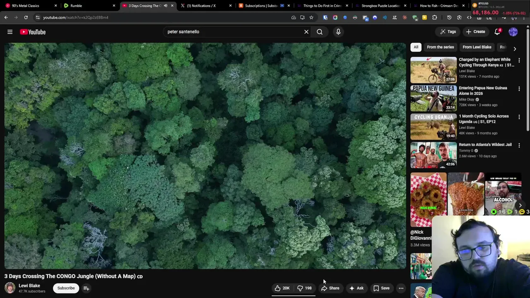Click the Share button
The image size is (530, 298).
click(x=330, y=288)
